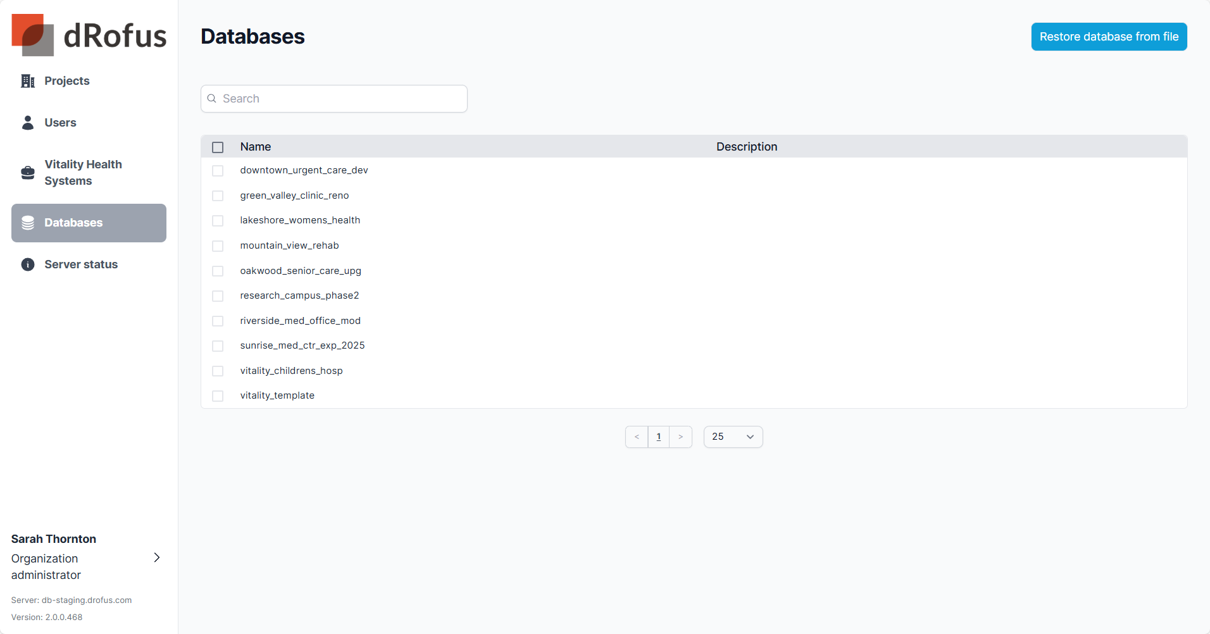Select the vitality_template row checkbox
The image size is (1210, 634).
[x=218, y=396]
